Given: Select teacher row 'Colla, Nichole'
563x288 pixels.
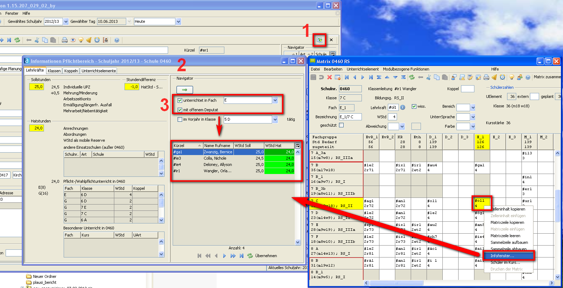Looking at the screenshot, I should click(x=233, y=158).
